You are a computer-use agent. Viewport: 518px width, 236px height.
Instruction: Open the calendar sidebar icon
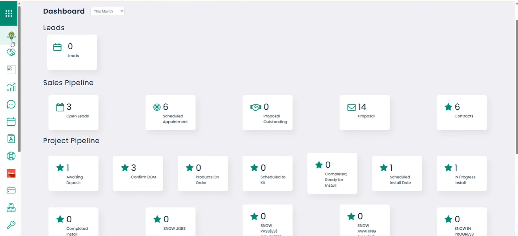coord(11,121)
